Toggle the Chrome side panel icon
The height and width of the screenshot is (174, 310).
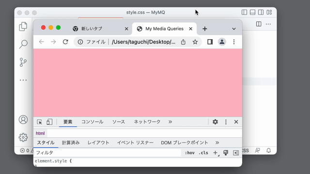pos(210,42)
